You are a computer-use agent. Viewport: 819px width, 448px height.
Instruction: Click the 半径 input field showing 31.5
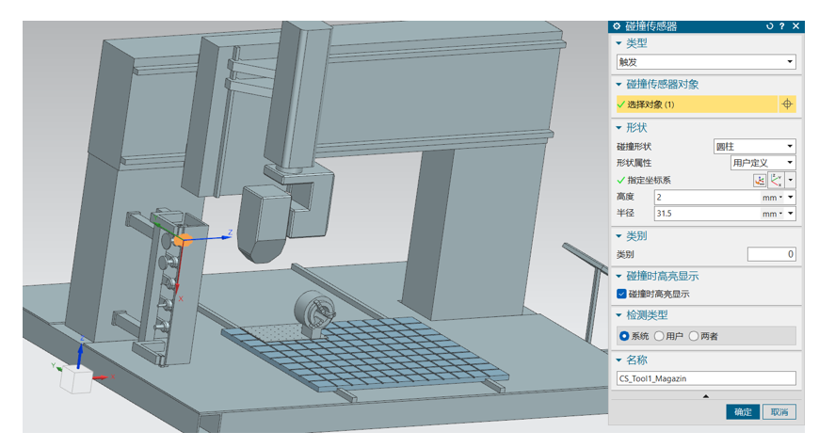click(706, 214)
